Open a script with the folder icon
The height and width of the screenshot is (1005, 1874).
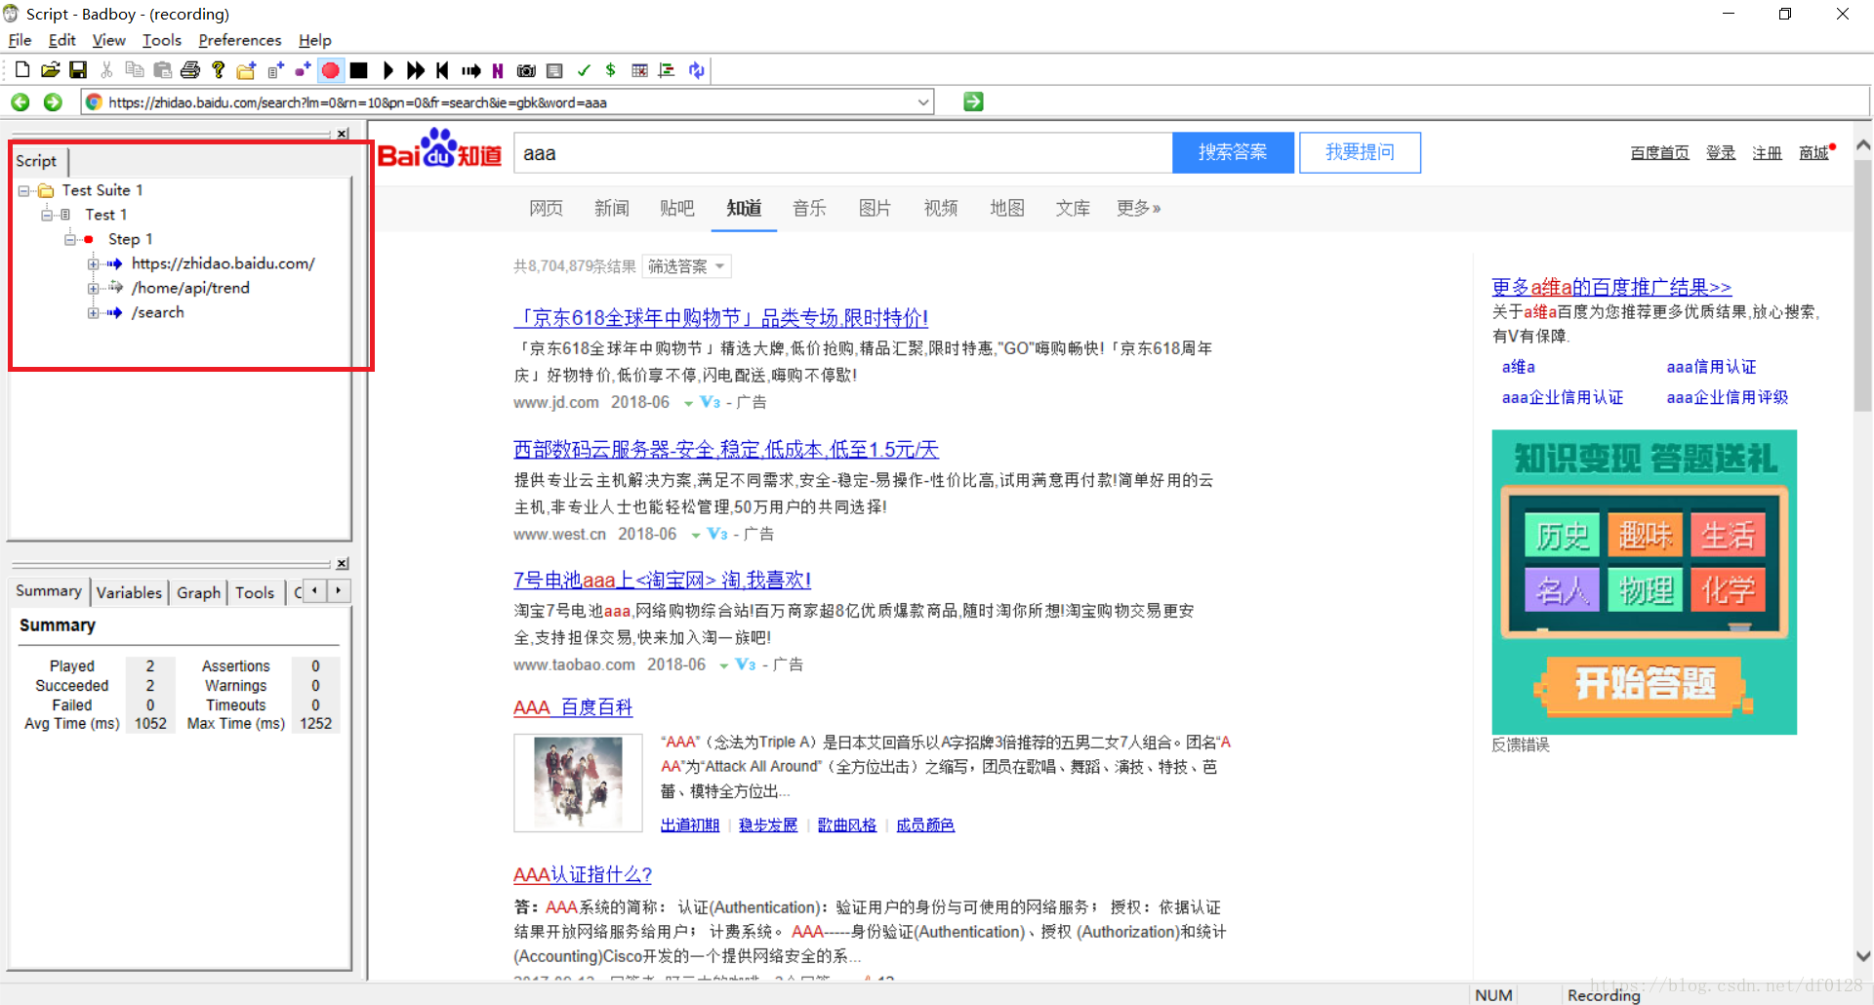(51, 70)
